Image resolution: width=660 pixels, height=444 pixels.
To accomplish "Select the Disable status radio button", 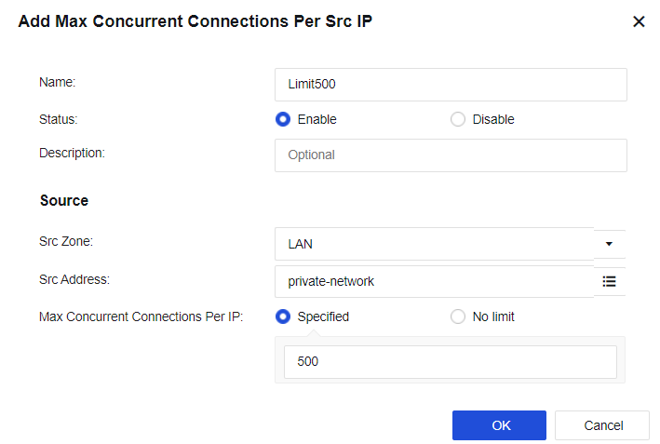I will click(x=458, y=119).
